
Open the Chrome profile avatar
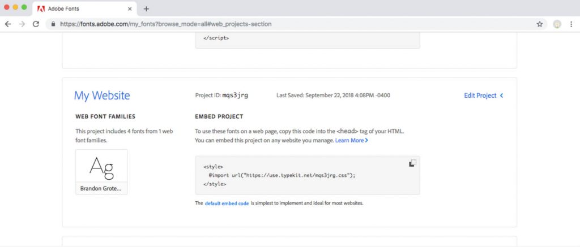(557, 24)
